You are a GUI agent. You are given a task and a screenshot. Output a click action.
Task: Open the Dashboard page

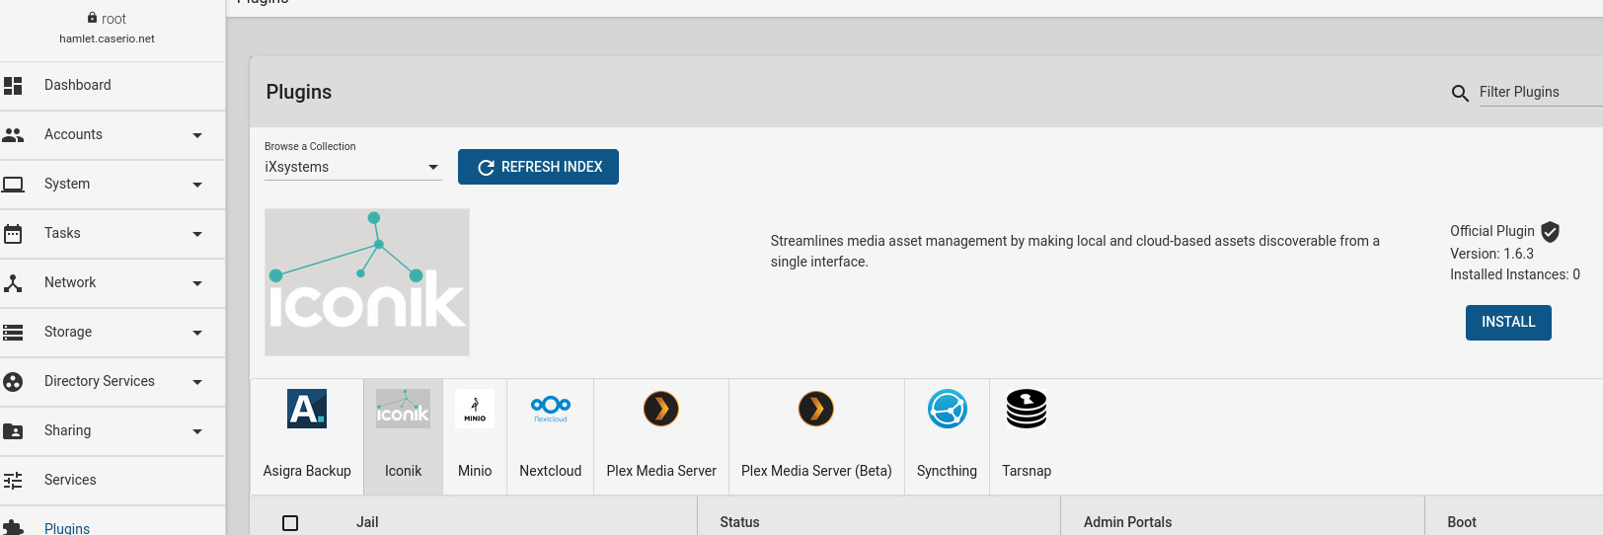(x=78, y=85)
